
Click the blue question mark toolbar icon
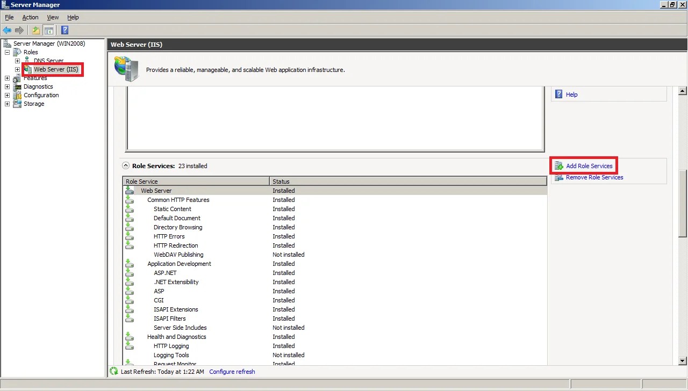tap(65, 30)
